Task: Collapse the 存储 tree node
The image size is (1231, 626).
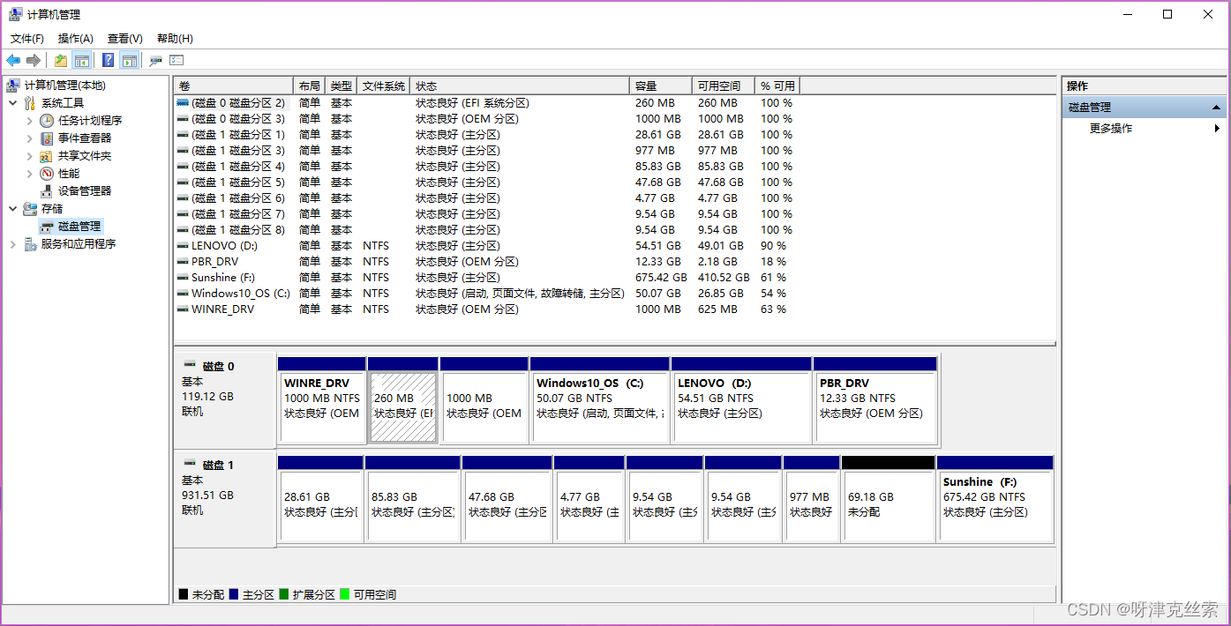Action: pyautogui.click(x=13, y=209)
